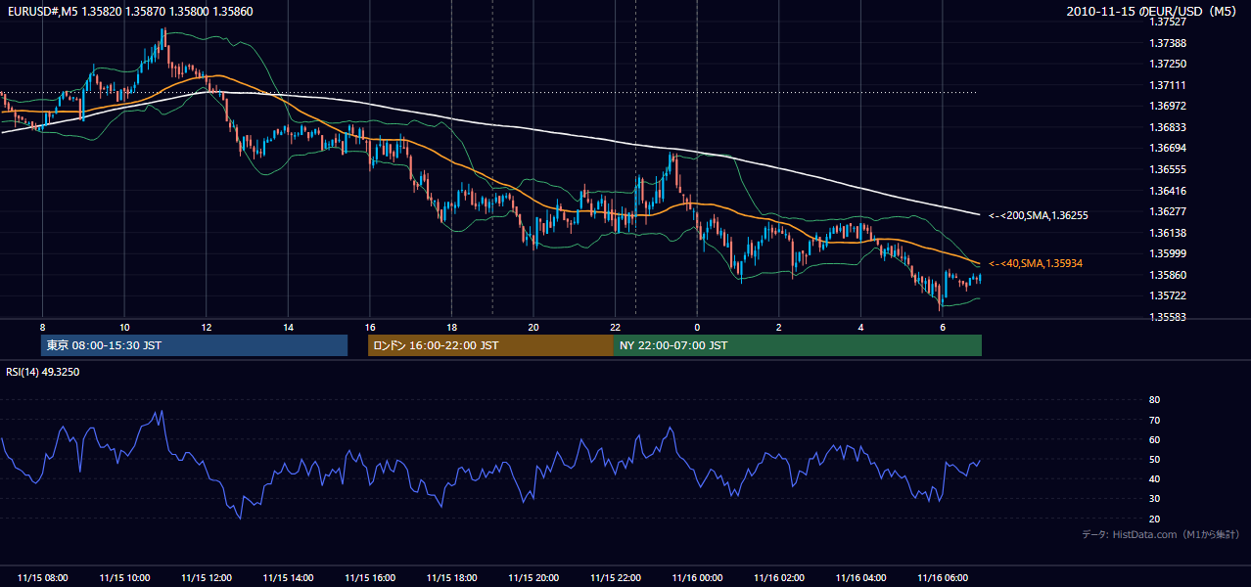The width and height of the screenshot is (1251, 587).
Task: Click price axis value 1.36277
Action: pos(1168,211)
